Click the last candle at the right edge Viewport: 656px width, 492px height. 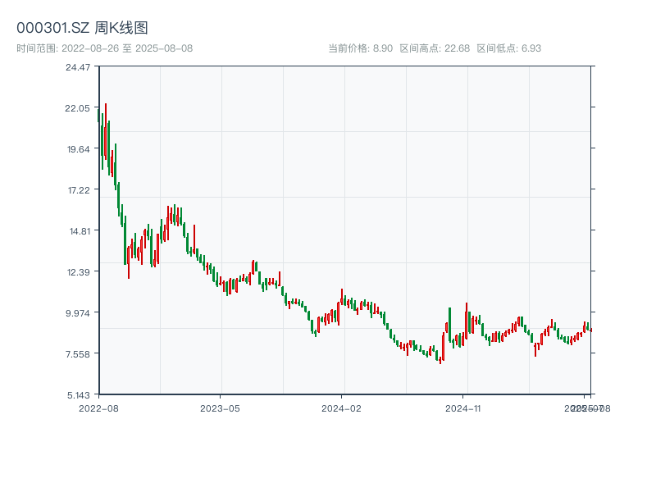590,329
